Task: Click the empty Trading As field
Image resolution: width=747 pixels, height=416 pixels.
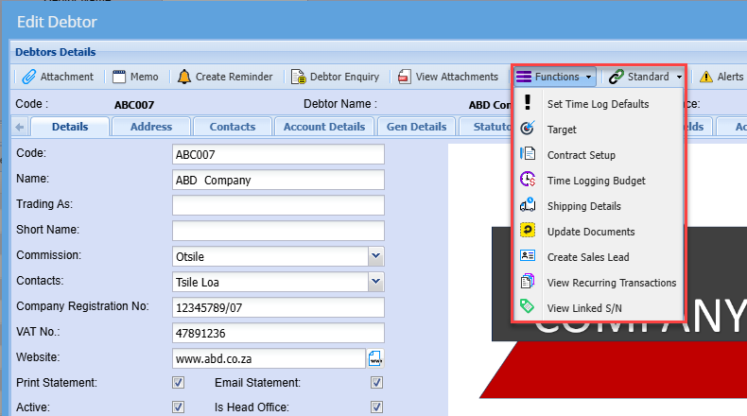Action: [278, 205]
